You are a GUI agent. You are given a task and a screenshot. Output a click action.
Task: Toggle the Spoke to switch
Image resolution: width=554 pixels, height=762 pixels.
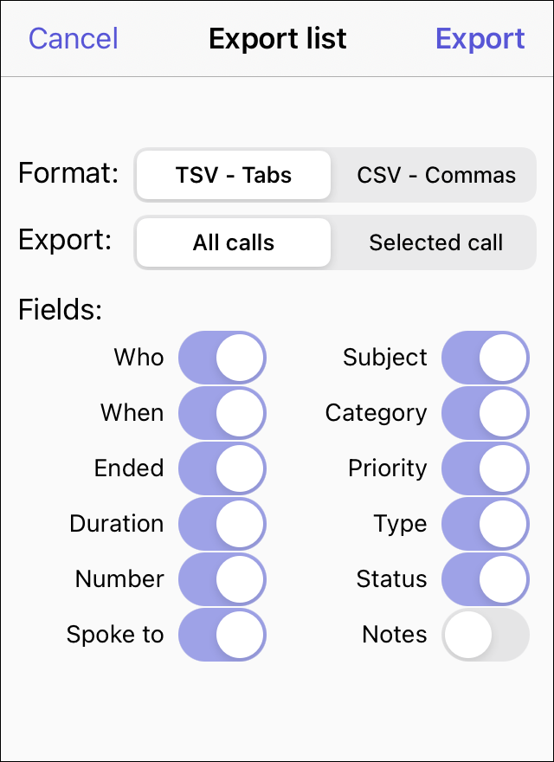click(222, 635)
